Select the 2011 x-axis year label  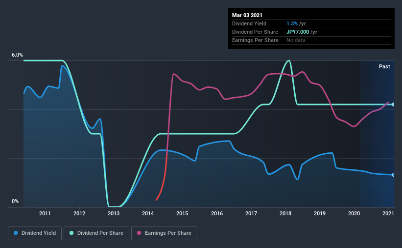45,213
